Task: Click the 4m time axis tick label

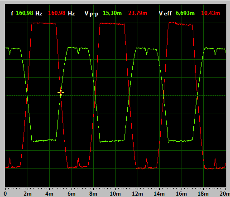Action: [49, 194]
